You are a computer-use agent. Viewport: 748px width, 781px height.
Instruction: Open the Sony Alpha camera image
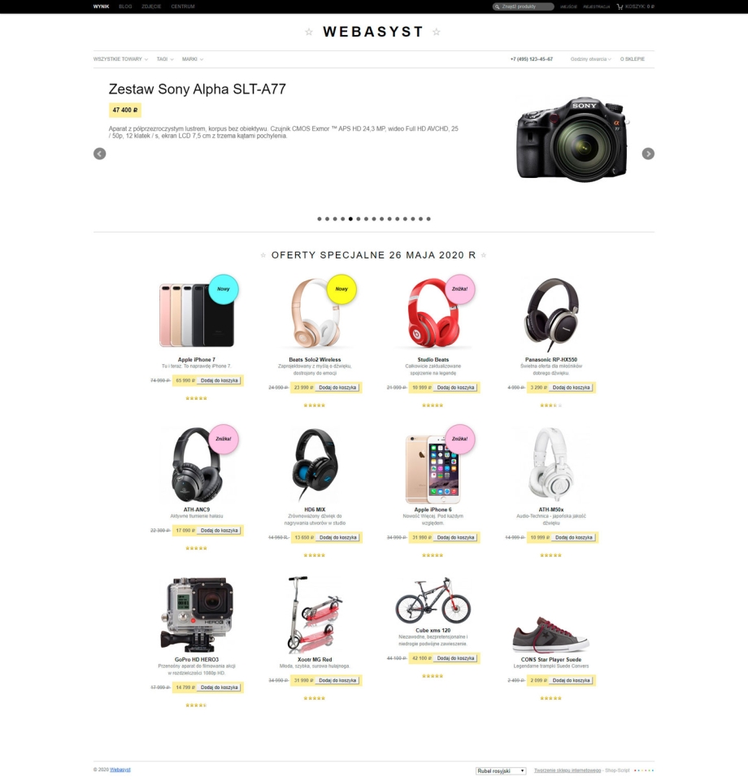point(572,140)
